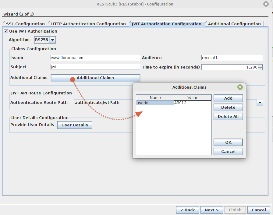
Task: Delete the selected claim row
Action: point(228,107)
